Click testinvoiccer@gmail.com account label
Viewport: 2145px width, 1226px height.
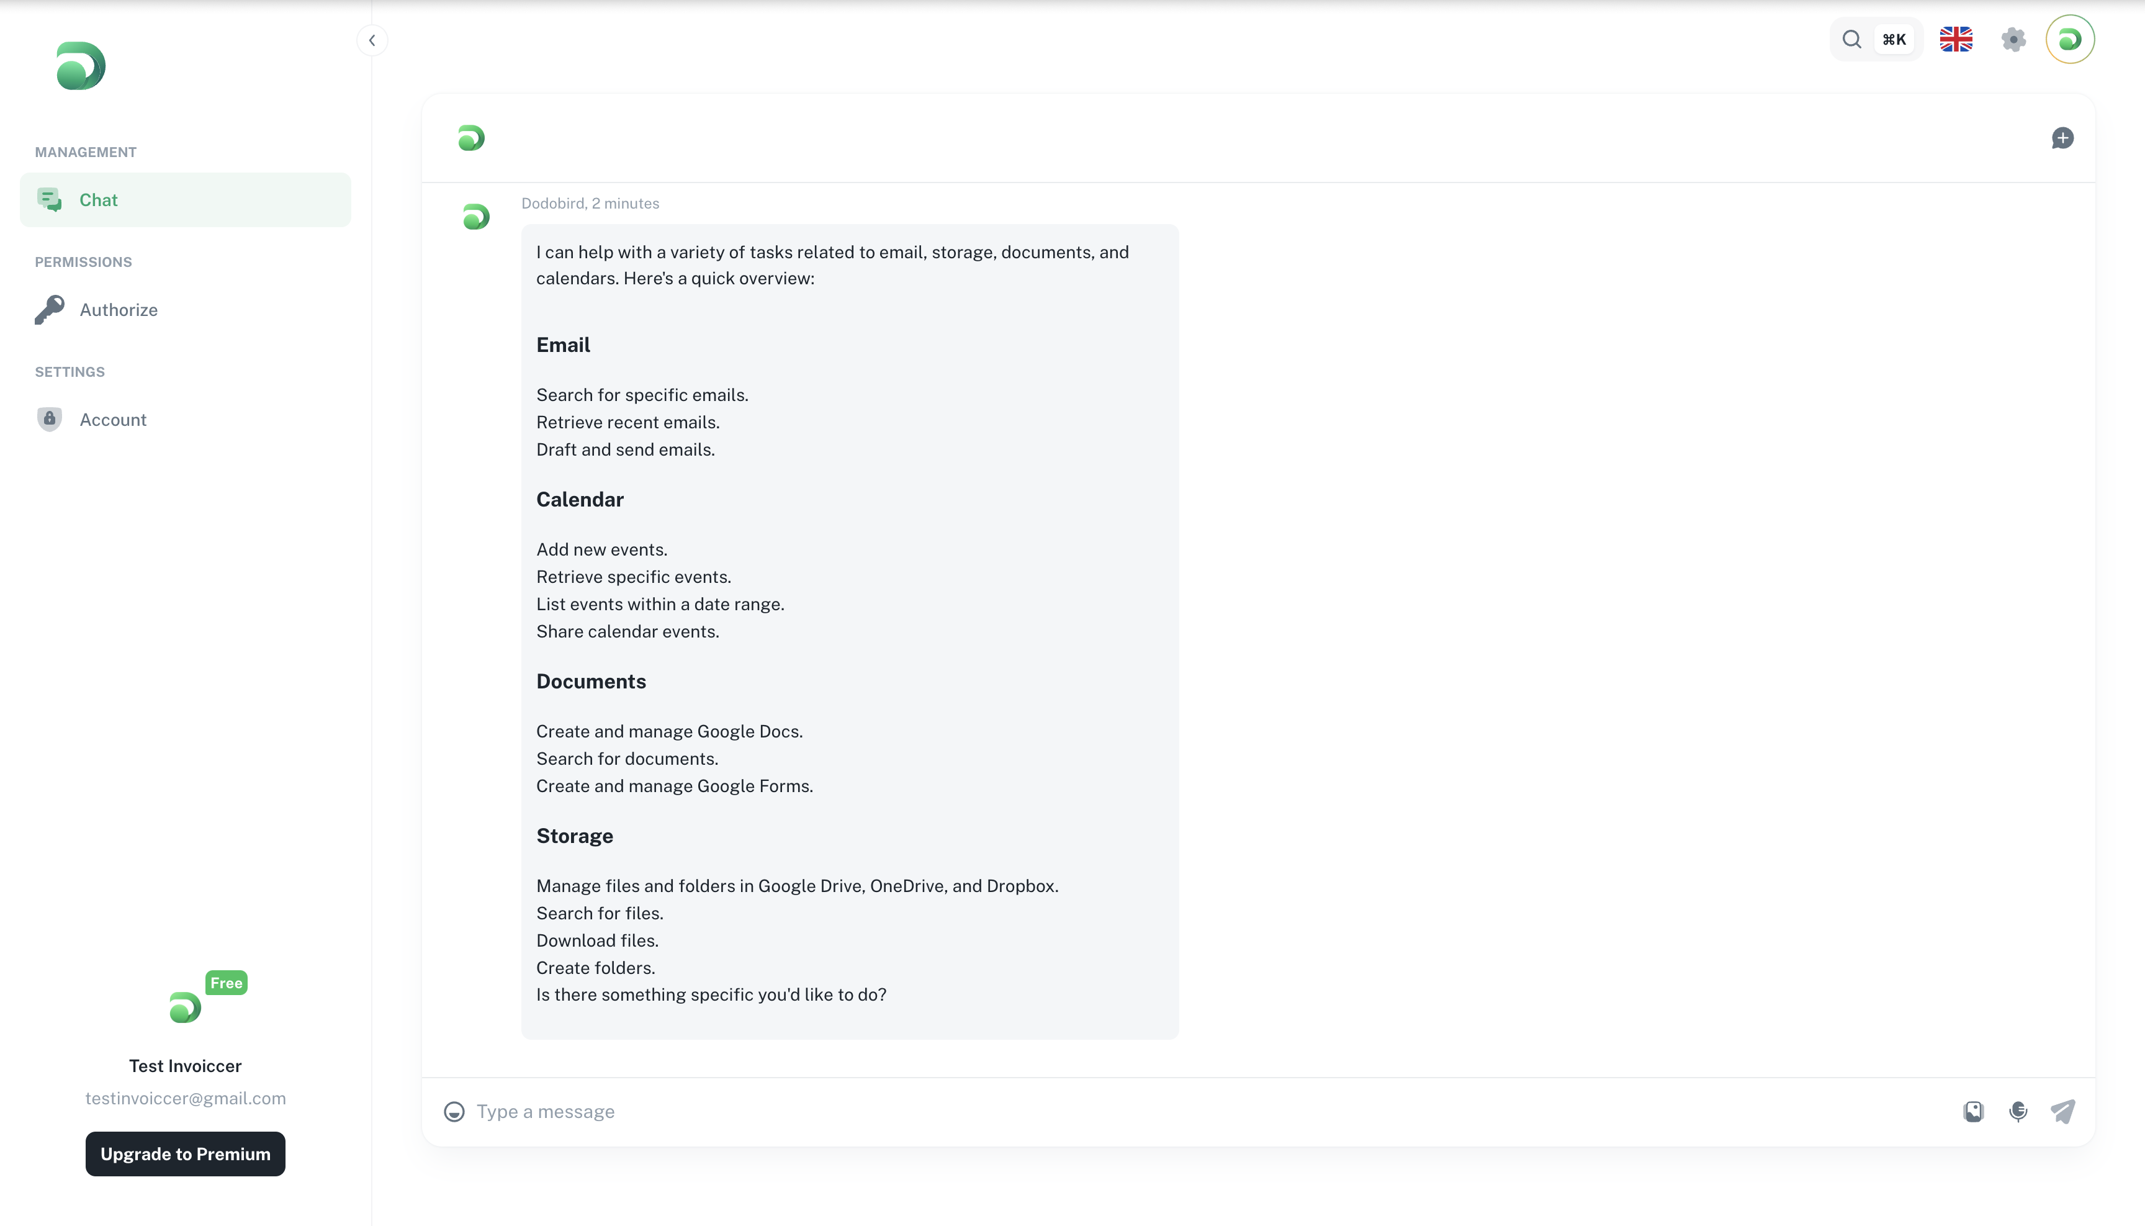186,1098
